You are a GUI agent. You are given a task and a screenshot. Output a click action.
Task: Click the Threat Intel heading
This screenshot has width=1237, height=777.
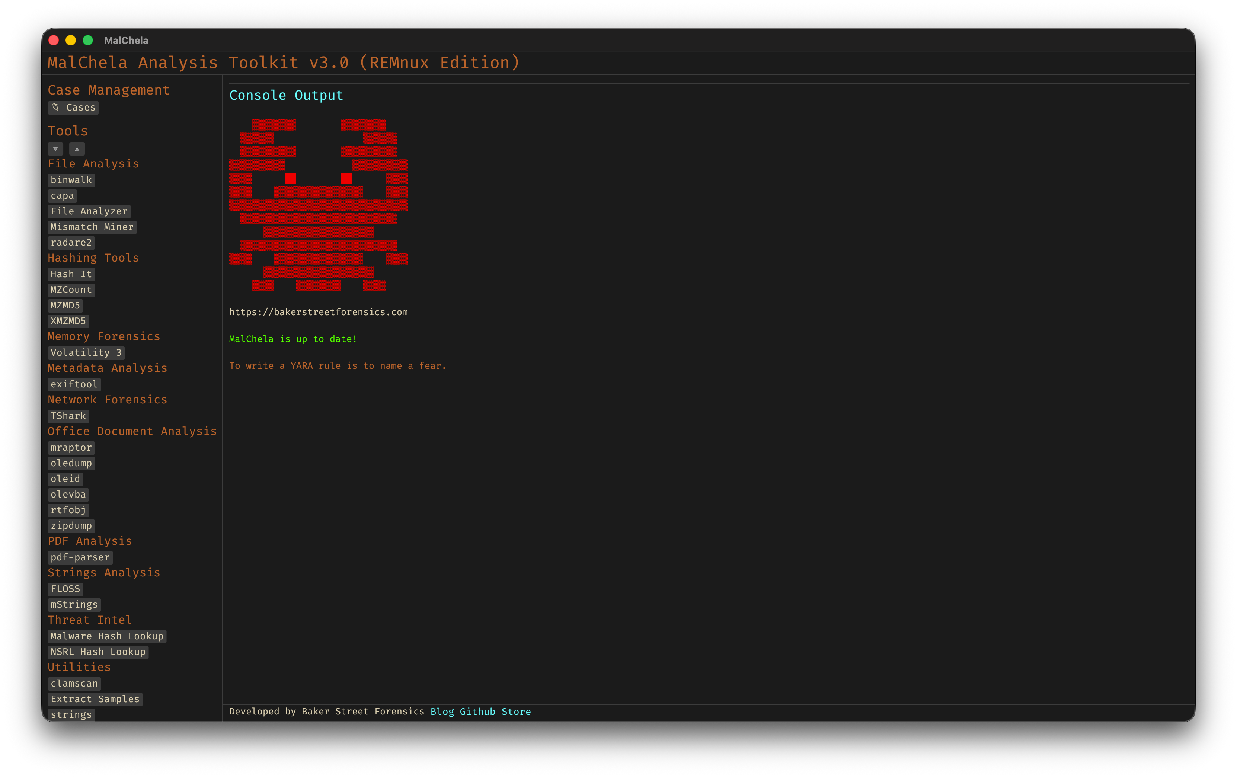coord(90,620)
